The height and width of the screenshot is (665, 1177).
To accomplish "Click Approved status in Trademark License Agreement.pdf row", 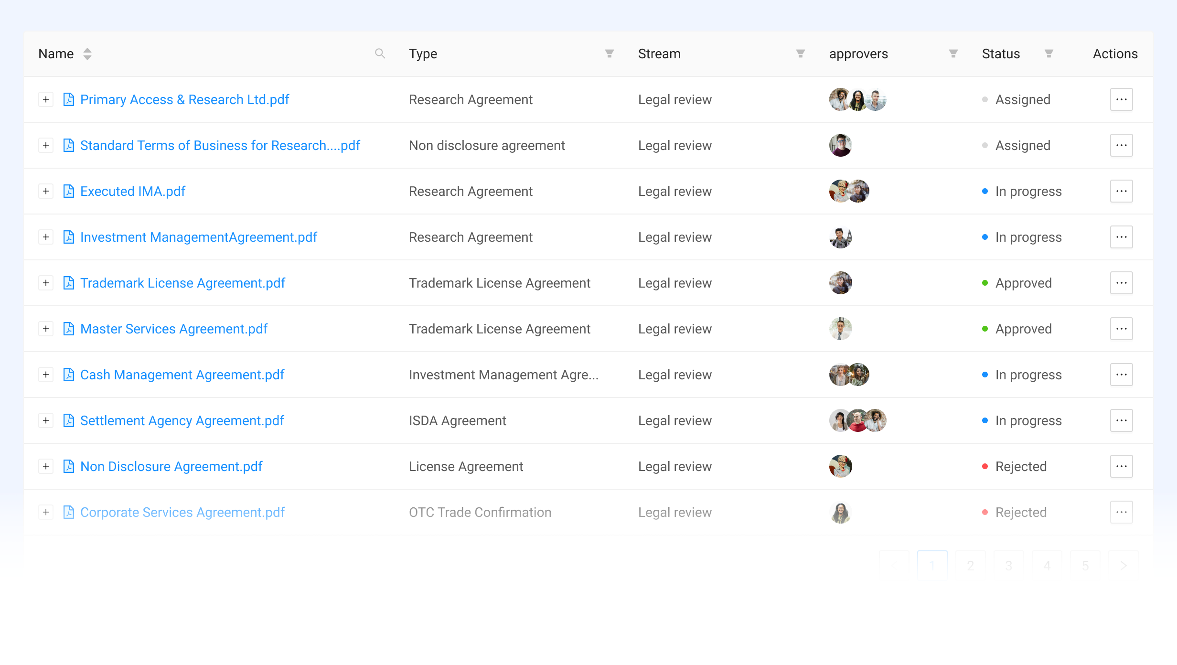I will click(1017, 283).
